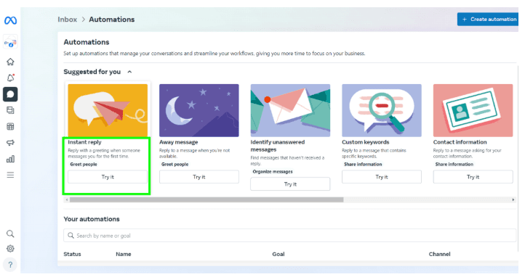Click the Channel column header
525x277 pixels.
coord(440,254)
